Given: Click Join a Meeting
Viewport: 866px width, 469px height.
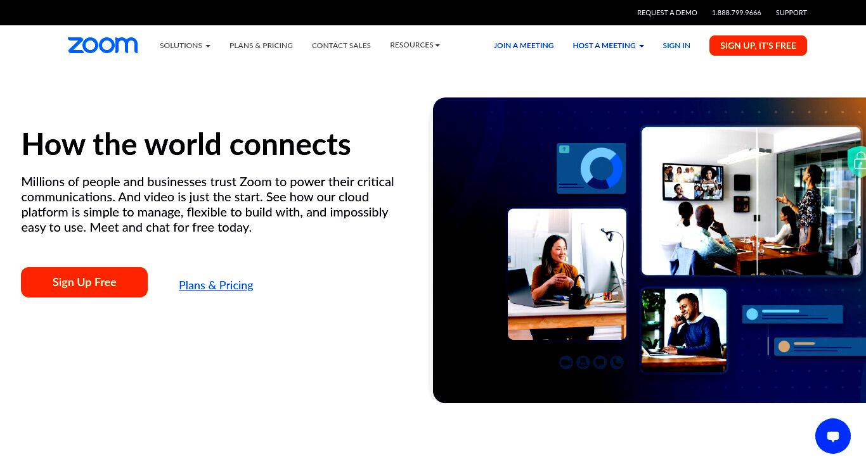Looking at the screenshot, I should pos(524,46).
